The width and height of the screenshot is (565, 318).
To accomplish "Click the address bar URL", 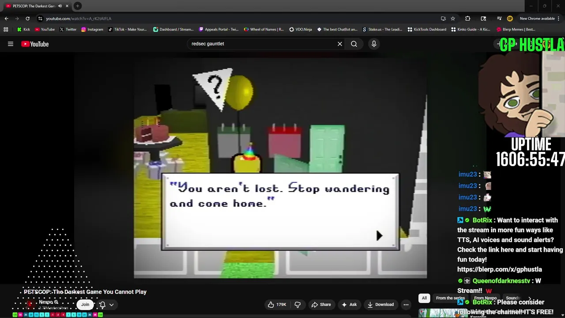I will click(x=79, y=19).
